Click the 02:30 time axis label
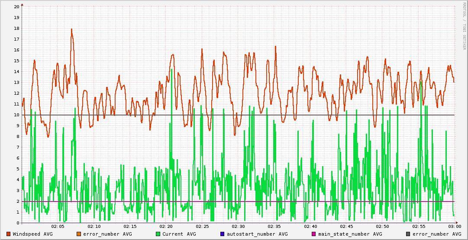The image size is (468, 240). tap(239, 227)
